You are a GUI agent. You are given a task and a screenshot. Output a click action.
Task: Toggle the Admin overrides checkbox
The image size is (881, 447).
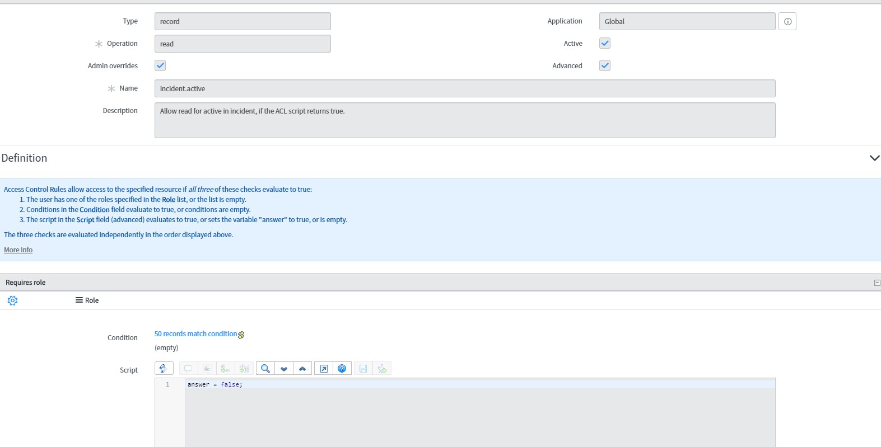160,65
